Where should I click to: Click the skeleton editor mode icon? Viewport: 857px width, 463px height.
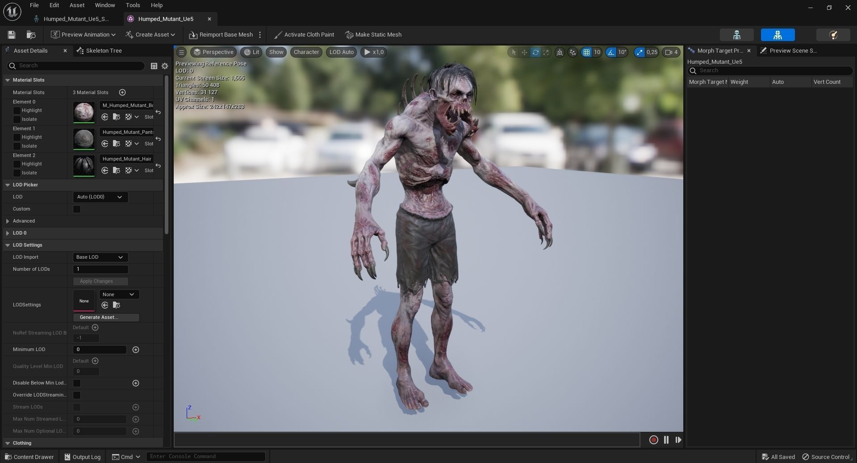737,35
